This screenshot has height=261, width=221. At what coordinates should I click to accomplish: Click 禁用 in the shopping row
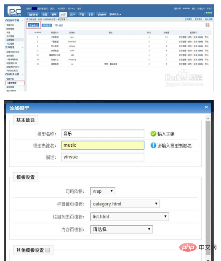click(195, 59)
